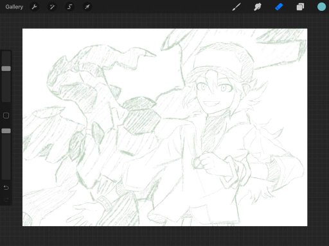The height and width of the screenshot is (246, 329).
Task: Click the brush opacity slider handle
Action: [x=6, y=131]
